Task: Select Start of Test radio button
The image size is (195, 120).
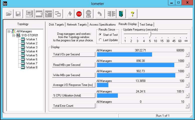Action: [x=100, y=35]
